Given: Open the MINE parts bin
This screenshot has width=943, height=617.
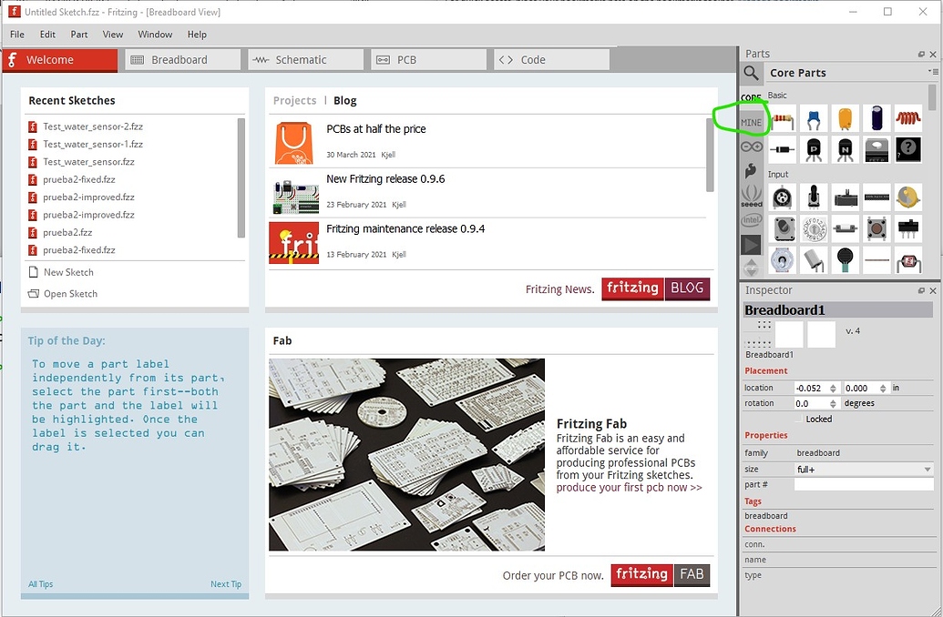Looking at the screenshot, I should (751, 122).
